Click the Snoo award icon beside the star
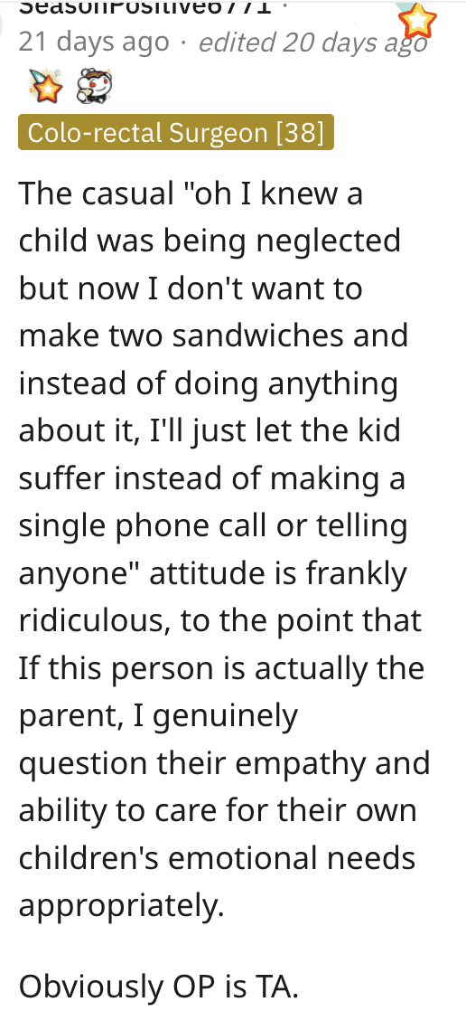Viewport: 466px width, 1011px height. coord(95,87)
